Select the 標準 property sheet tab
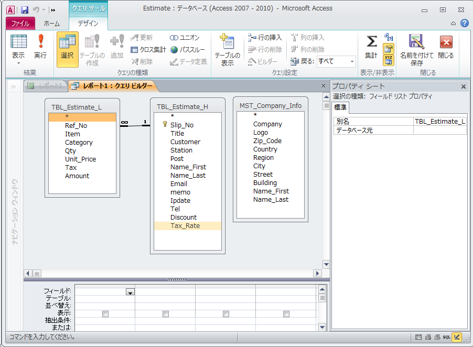The width and height of the screenshot is (473, 347). [x=340, y=107]
